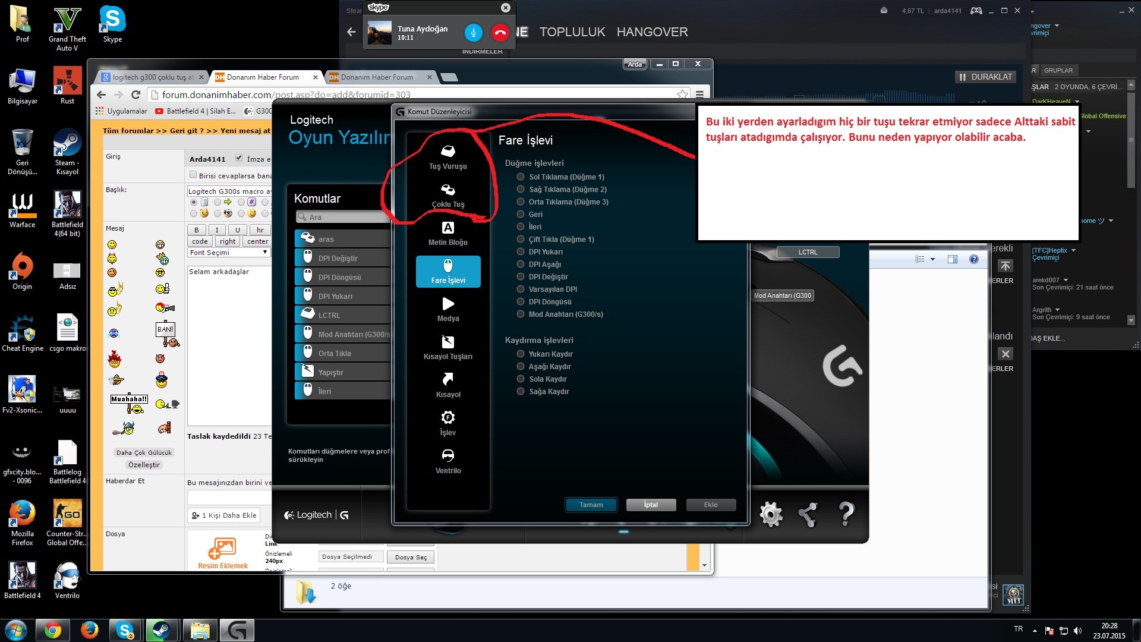Open Origin desktop shortcut

tap(23, 272)
